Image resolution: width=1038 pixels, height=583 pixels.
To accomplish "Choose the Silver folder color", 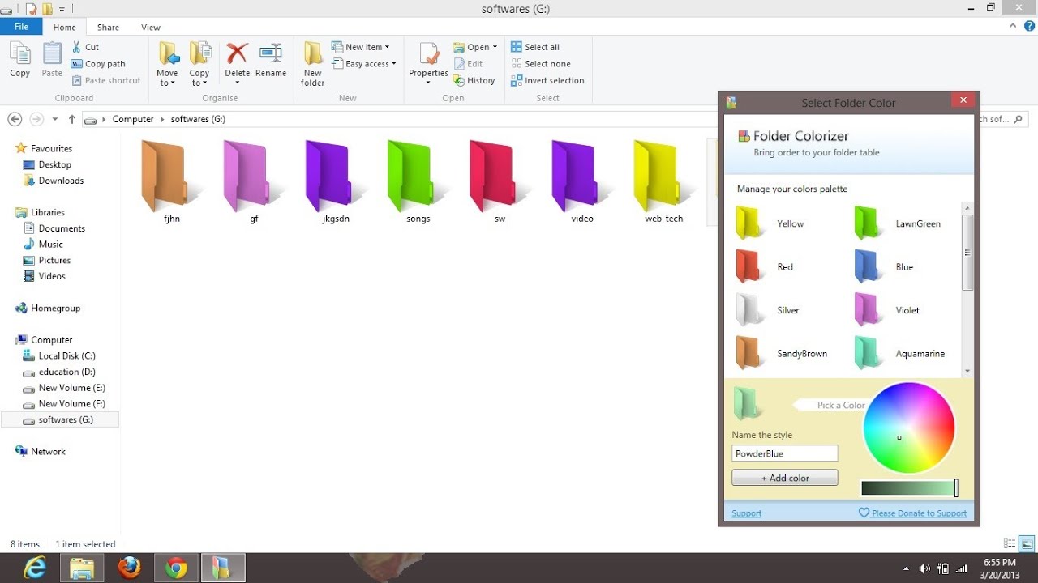I will coord(768,310).
